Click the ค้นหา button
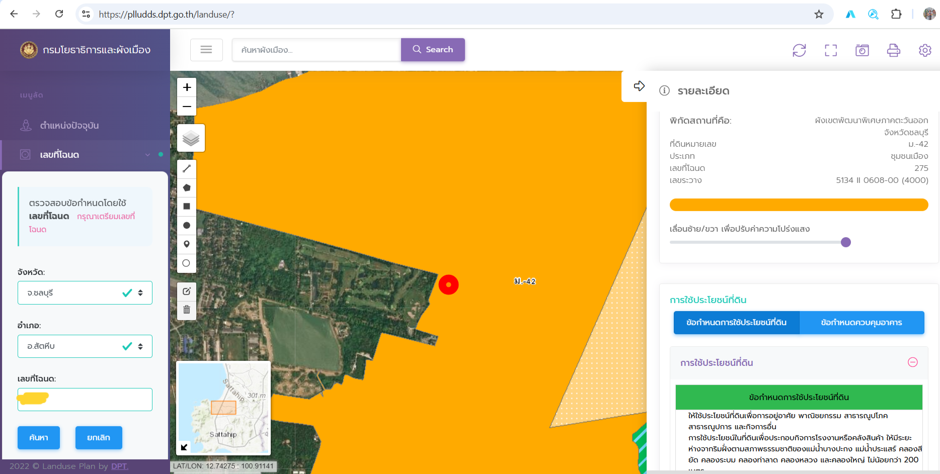The image size is (940, 474). 39,438
